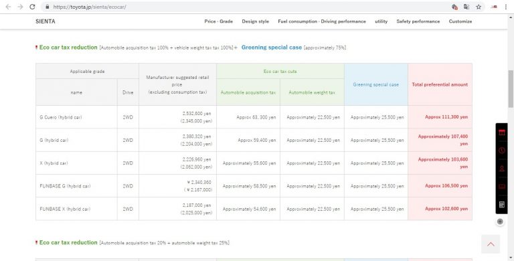Click the Customize navigation link
This screenshot has width=514, height=261.
point(460,21)
